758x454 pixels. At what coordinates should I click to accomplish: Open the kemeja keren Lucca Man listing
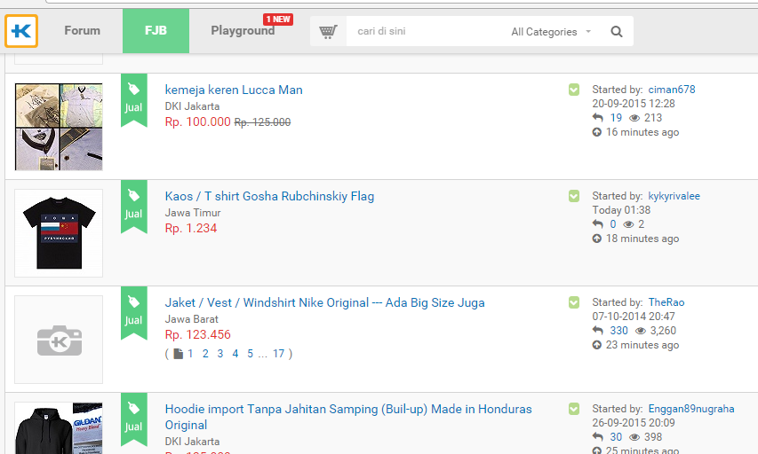(x=234, y=90)
